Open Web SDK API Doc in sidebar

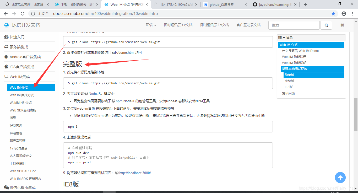23,171
